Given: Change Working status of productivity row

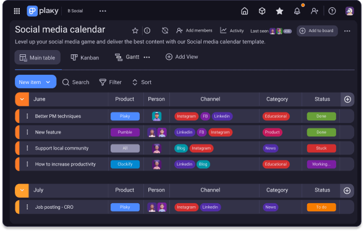Looking at the screenshot, I should (x=321, y=164).
